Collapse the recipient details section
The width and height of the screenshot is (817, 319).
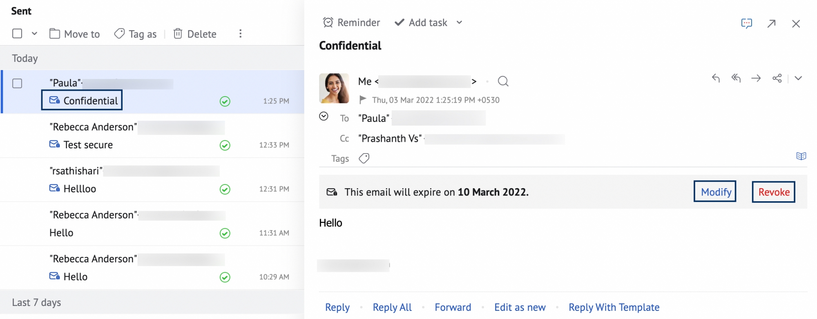click(x=324, y=117)
